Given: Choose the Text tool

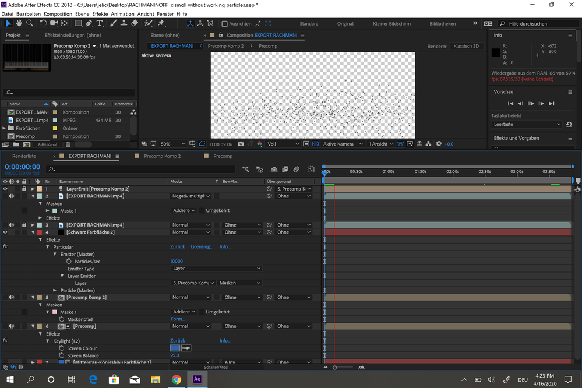Looking at the screenshot, I should [100, 23].
